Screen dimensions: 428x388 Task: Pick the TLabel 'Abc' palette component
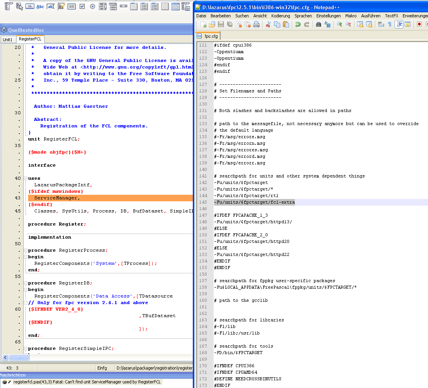click(40, 7)
